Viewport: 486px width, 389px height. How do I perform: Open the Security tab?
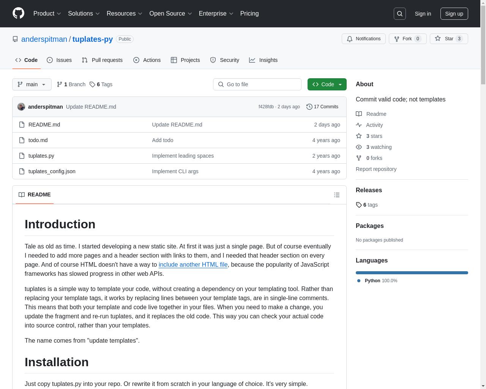(225, 60)
